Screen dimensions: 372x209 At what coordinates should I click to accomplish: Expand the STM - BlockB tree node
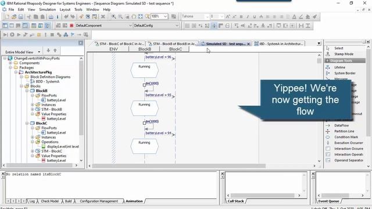[x=33, y=110]
